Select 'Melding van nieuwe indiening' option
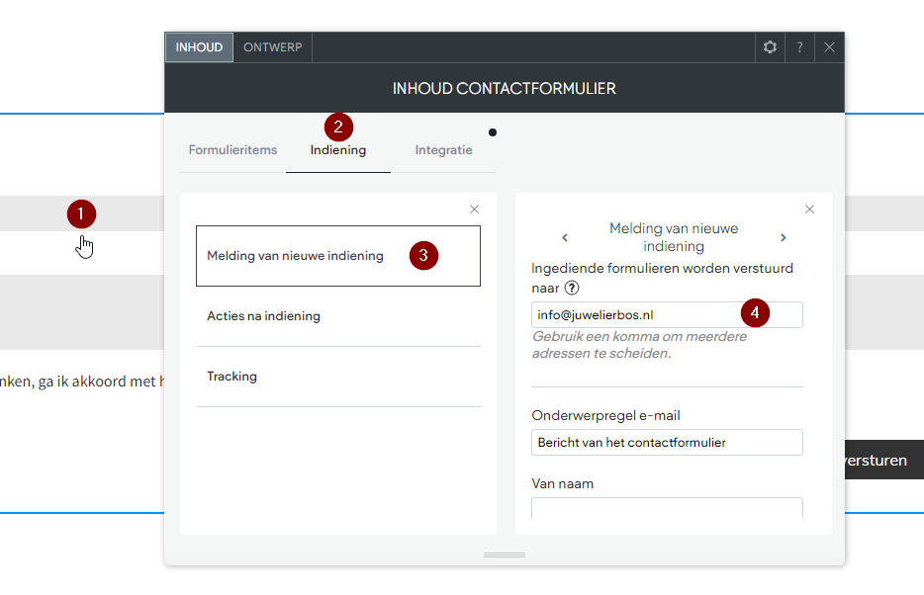This screenshot has width=924, height=595. (x=338, y=256)
